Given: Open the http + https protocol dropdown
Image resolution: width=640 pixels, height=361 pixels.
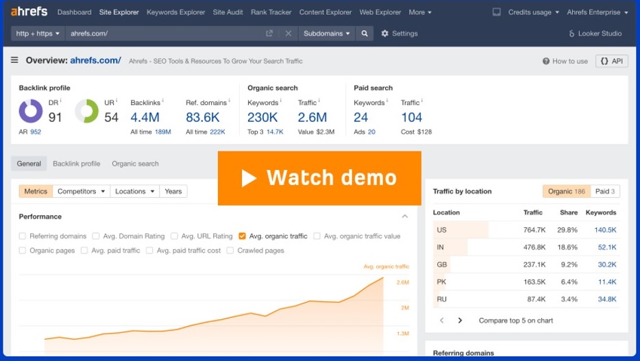Looking at the screenshot, I should point(38,34).
